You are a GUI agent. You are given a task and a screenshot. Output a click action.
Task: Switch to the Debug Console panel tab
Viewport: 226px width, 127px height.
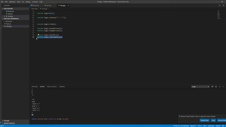pyautogui.click(x=52, y=87)
